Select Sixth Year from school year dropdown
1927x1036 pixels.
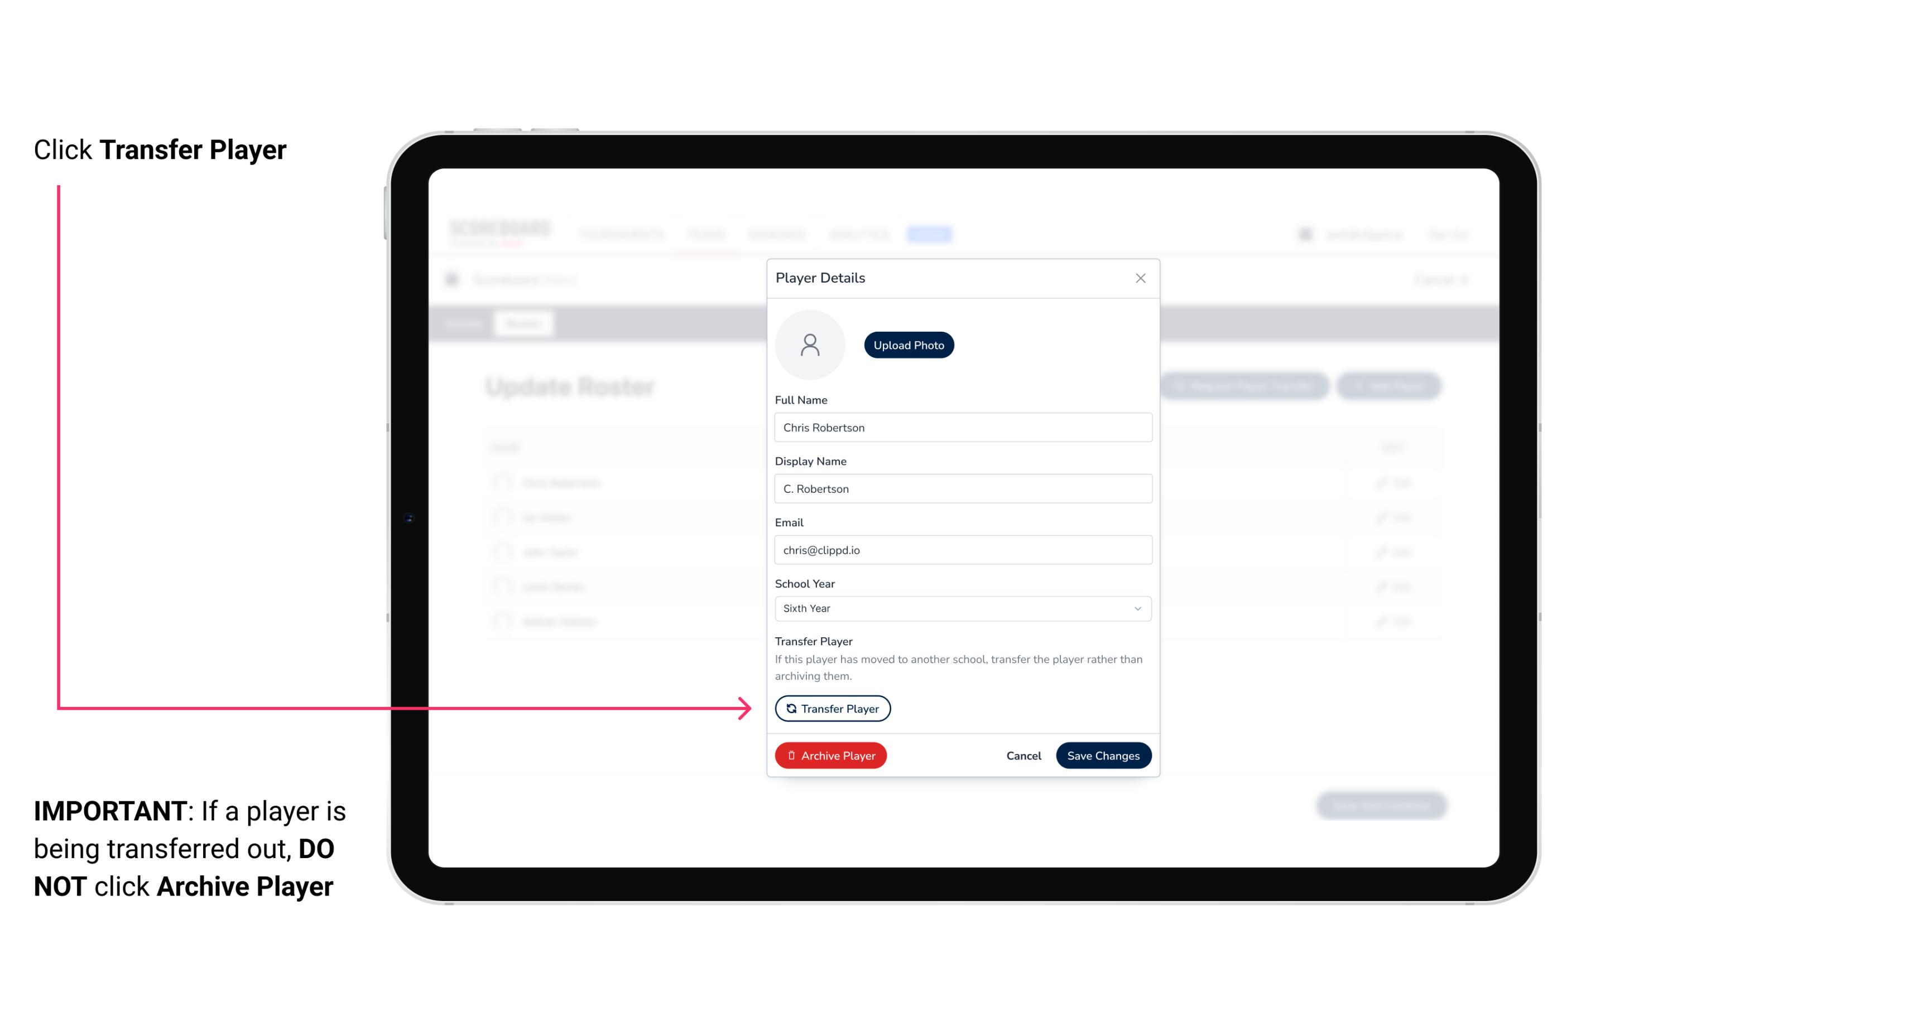(x=962, y=607)
